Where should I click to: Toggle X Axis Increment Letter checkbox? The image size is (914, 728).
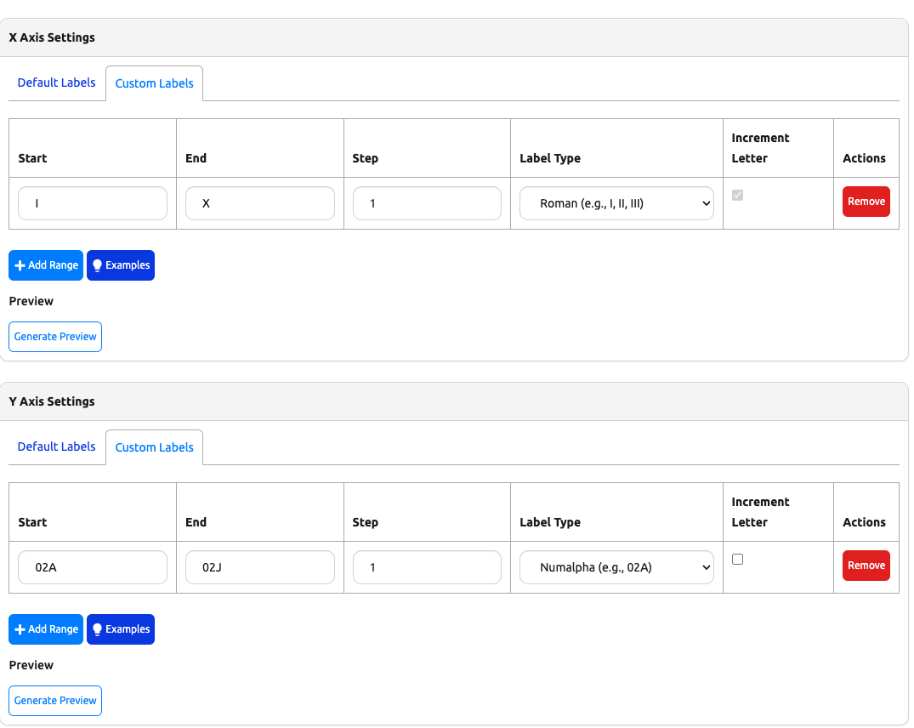click(737, 195)
